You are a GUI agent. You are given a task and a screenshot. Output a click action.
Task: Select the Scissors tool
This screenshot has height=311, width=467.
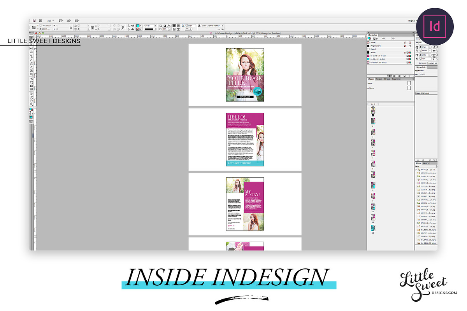[x=32, y=79]
